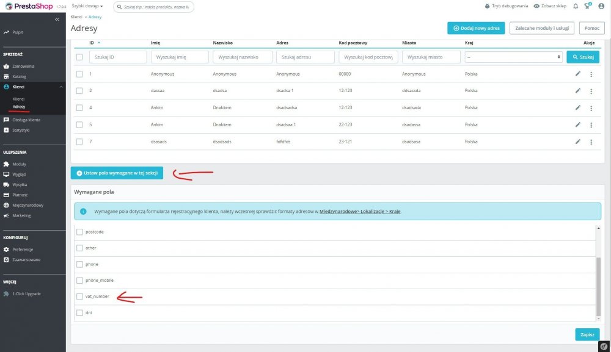The height and width of the screenshot is (352, 611).
Task: Edit address ID 7 pencil icon
Action: [x=578, y=142]
